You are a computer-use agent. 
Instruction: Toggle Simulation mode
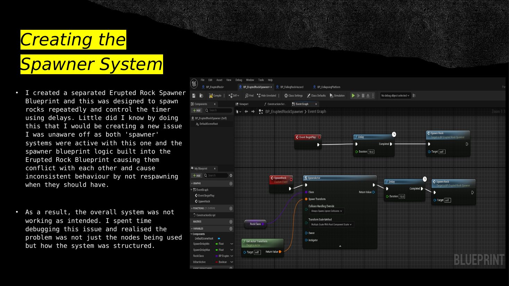click(337, 96)
